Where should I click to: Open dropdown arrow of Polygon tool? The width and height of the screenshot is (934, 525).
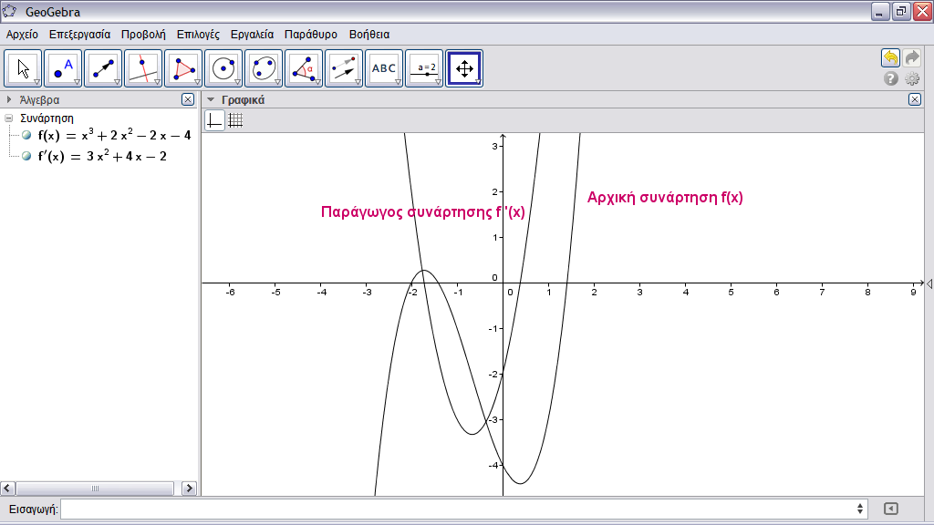click(197, 82)
